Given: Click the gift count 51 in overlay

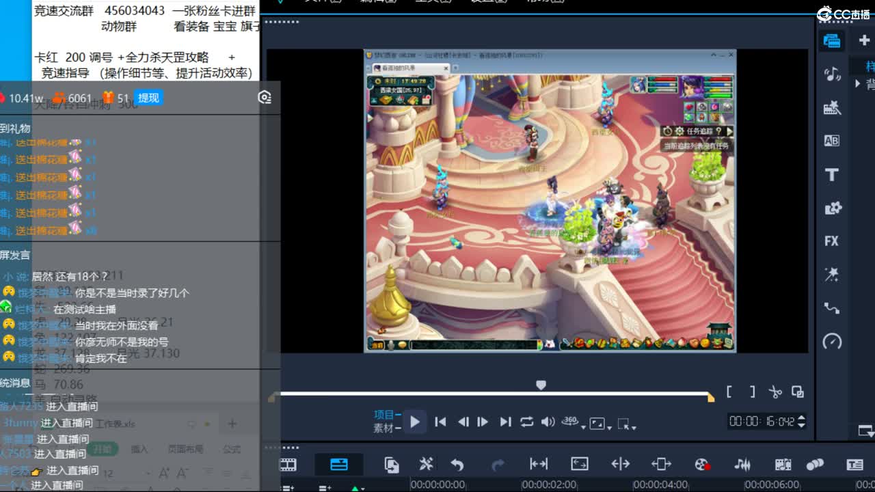Looking at the screenshot, I should click(x=123, y=98).
